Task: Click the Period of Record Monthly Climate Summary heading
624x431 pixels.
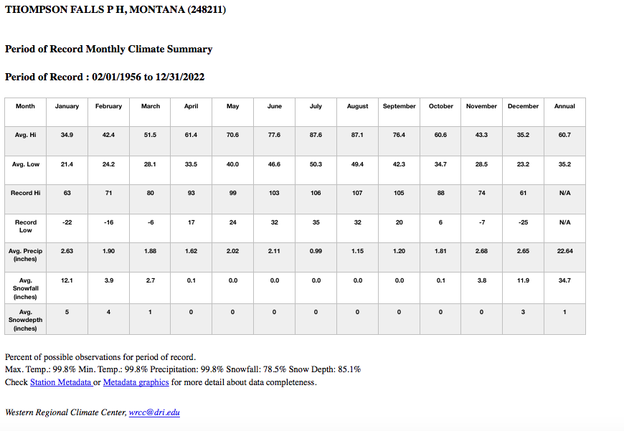Action: click(108, 49)
